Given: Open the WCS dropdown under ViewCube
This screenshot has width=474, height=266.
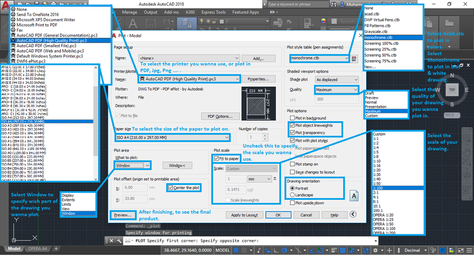Looking at the screenshot, I should (x=452, y=115).
